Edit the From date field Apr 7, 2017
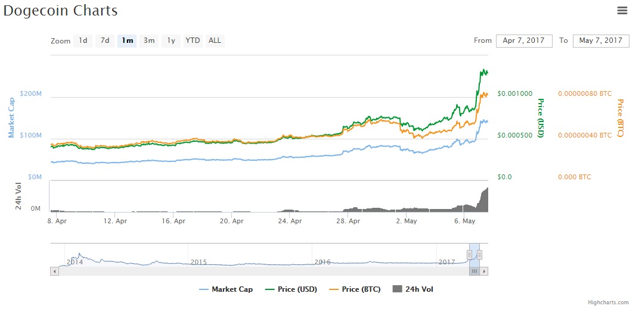The height and width of the screenshot is (312, 642). coord(524,41)
